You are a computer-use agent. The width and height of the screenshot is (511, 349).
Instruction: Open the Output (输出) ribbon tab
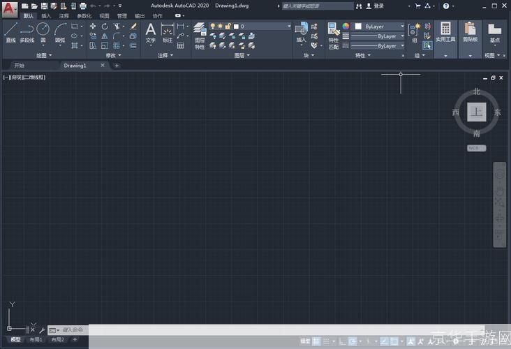(x=140, y=15)
